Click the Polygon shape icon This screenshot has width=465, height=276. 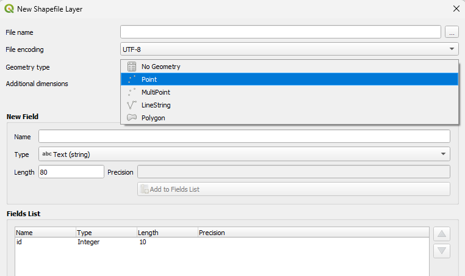click(132, 117)
